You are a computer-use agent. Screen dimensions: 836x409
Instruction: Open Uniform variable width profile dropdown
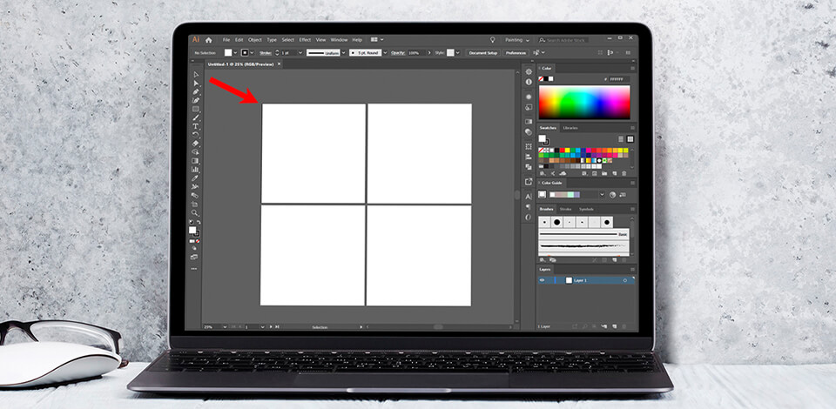click(x=343, y=53)
